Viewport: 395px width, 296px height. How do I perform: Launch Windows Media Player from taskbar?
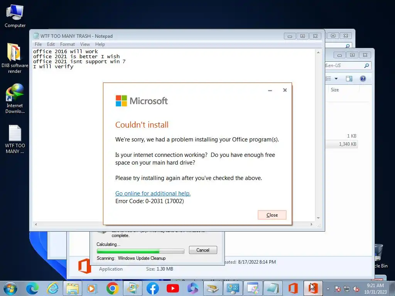tap(92, 288)
